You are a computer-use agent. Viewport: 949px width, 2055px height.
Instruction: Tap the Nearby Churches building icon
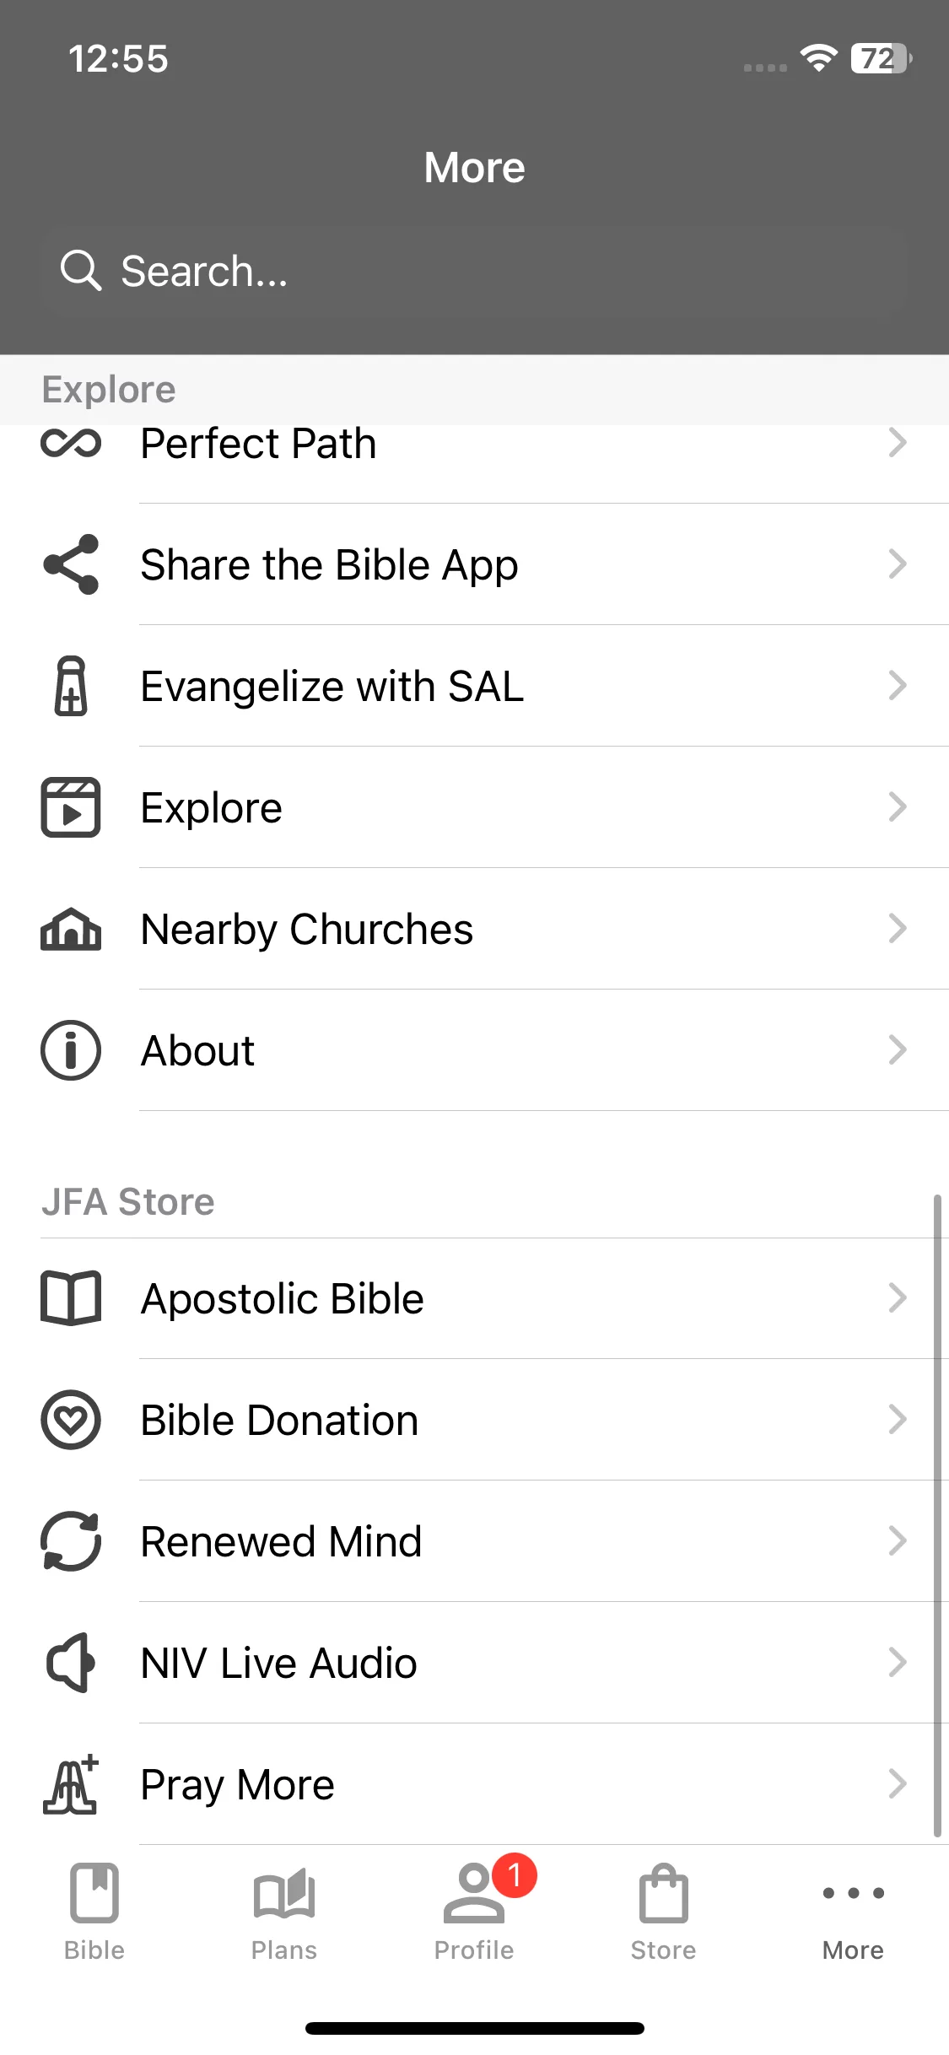tap(71, 929)
